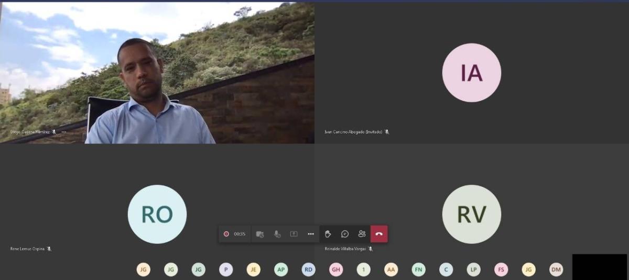Viewport: 629px width, 280px height.
Task: Hang up with the red leave button
Action: [x=379, y=234]
